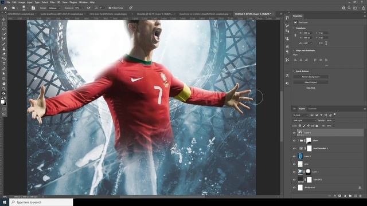Enable airbrush-style build-up icon

pos(89,8)
